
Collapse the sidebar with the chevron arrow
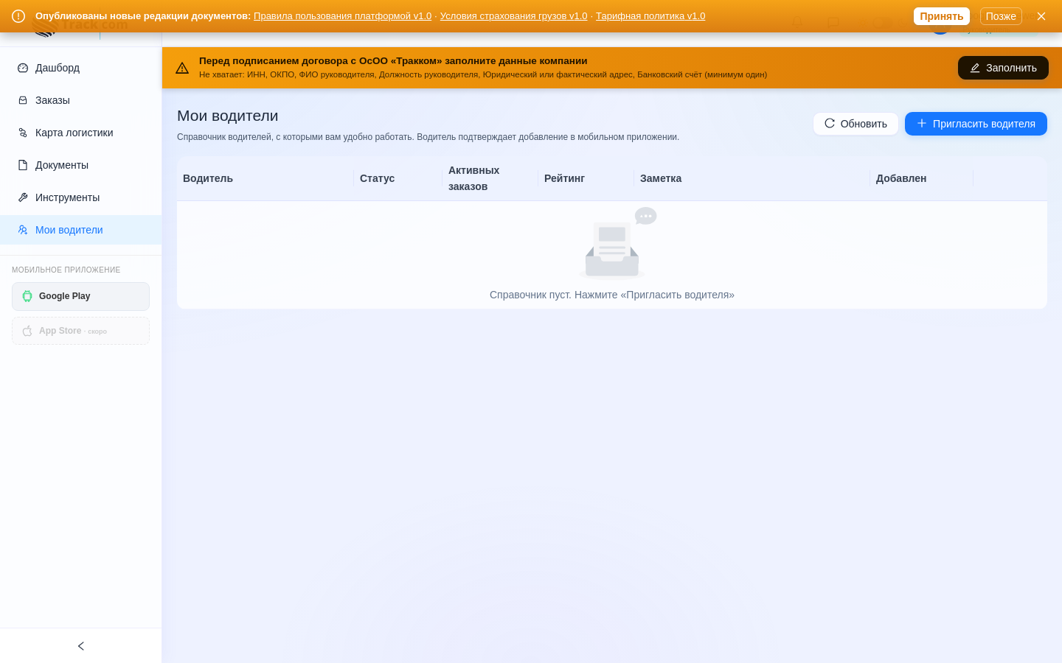coord(81,646)
